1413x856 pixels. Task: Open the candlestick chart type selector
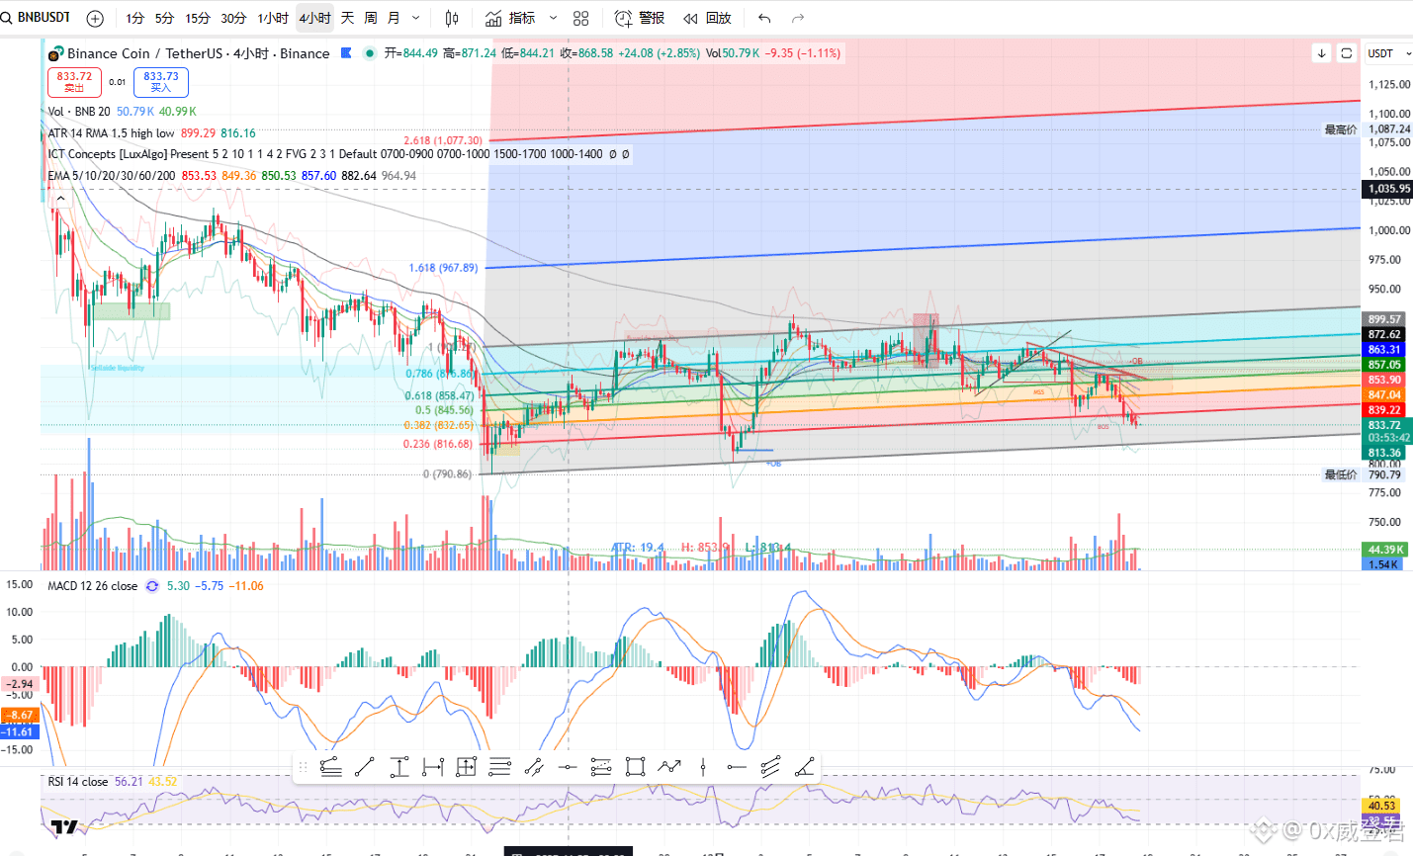pyautogui.click(x=452, y=18)
